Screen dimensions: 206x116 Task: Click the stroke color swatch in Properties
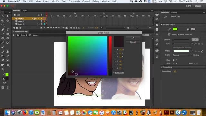tap(175, 29)
